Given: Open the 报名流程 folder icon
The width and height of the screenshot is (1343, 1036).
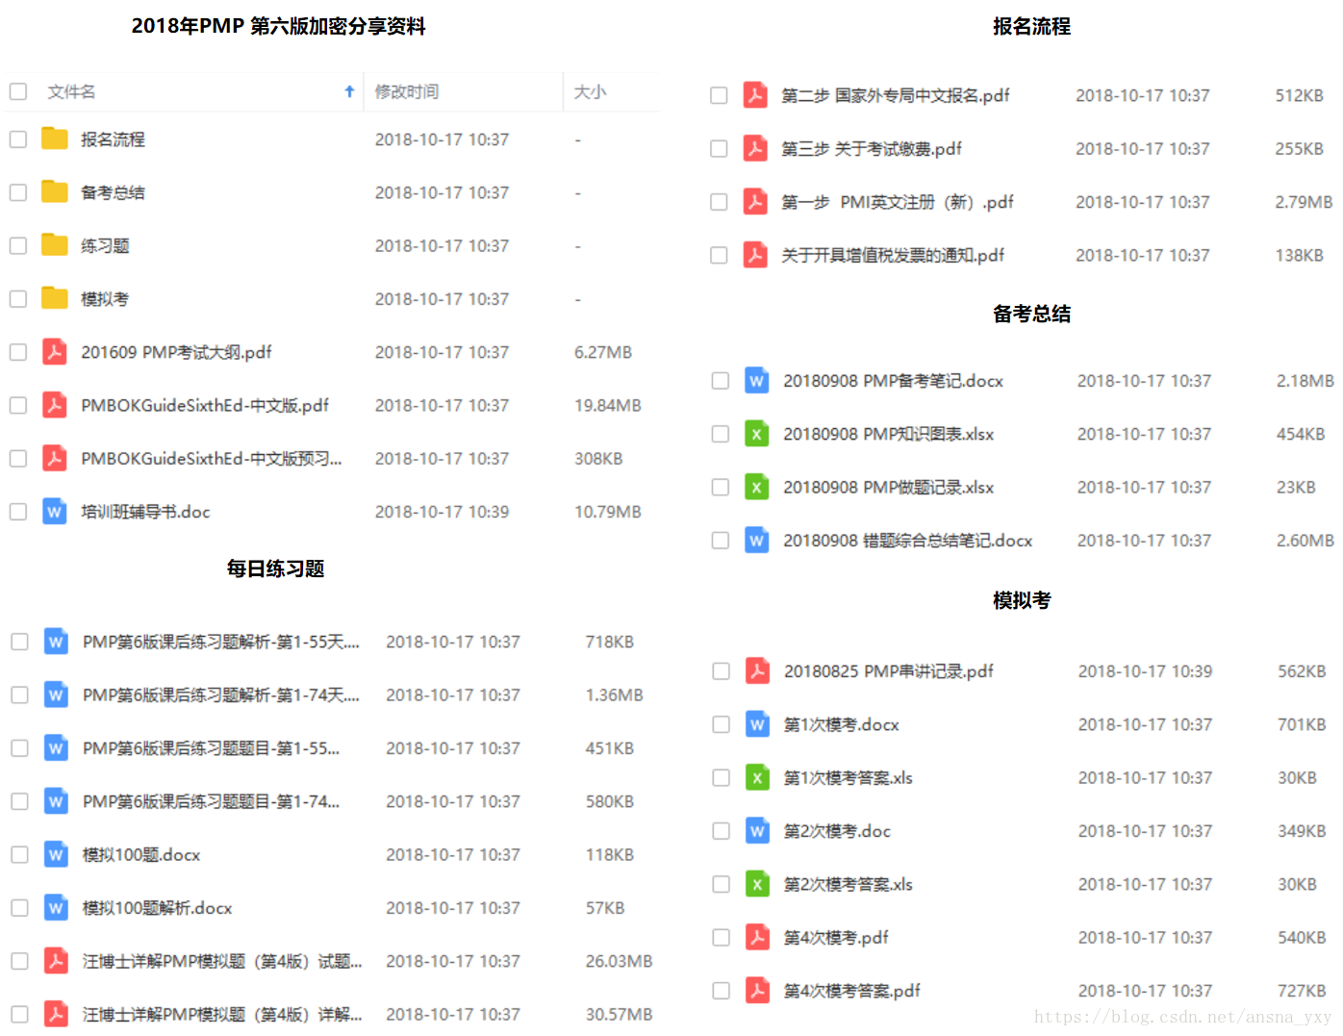Looking at the screenshot, I should [x=55, y=139].
